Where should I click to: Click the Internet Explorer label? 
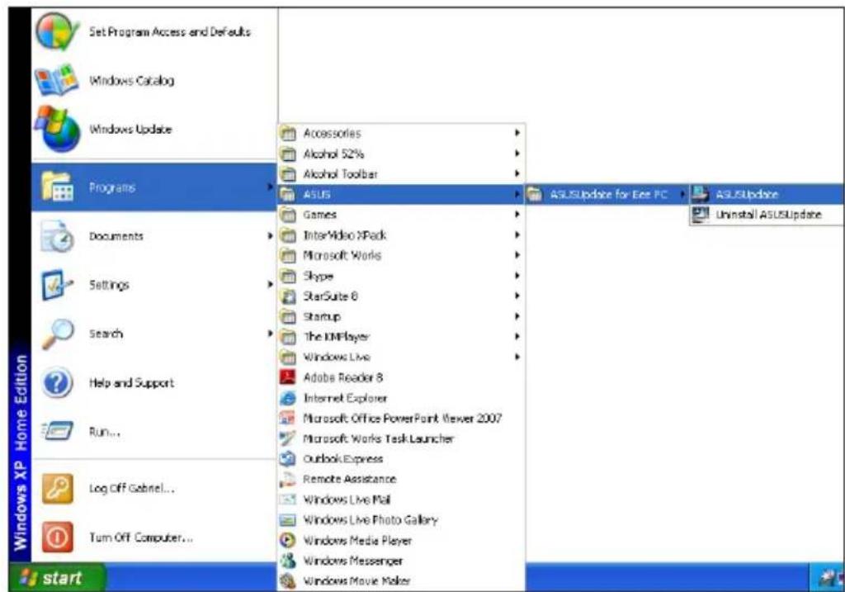point(346,399)
